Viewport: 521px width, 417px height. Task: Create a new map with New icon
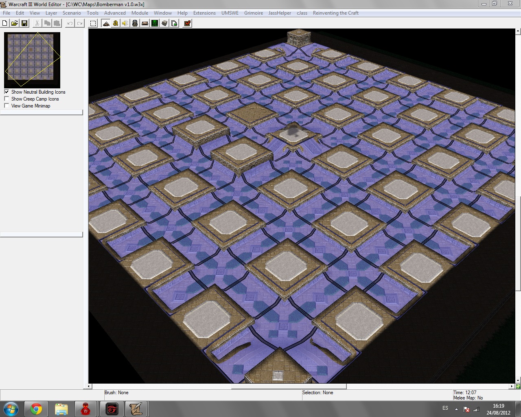pos(5,23)
